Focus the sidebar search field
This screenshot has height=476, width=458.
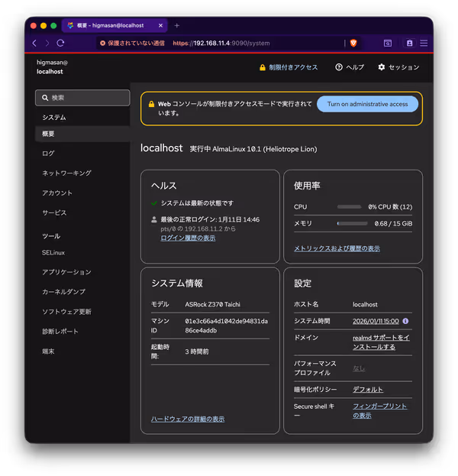pos(82,98)
